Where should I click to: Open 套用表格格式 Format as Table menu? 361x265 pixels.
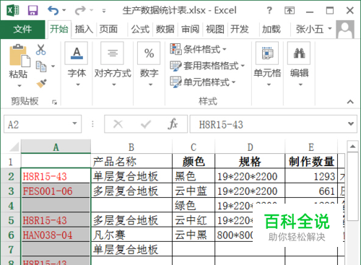coord(207,66)
